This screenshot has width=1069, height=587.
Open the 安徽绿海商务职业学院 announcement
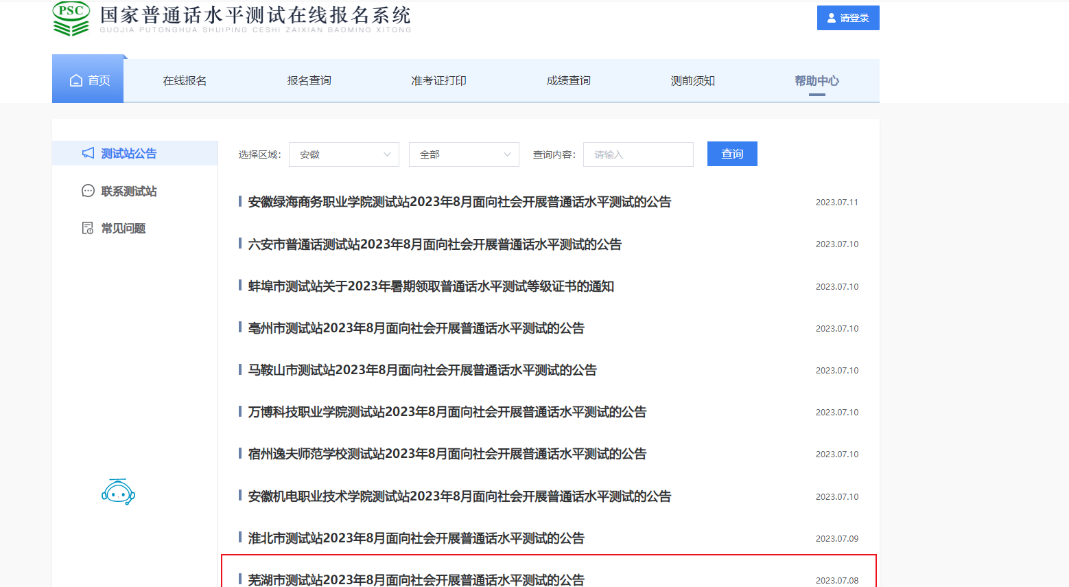coord(459,202)
